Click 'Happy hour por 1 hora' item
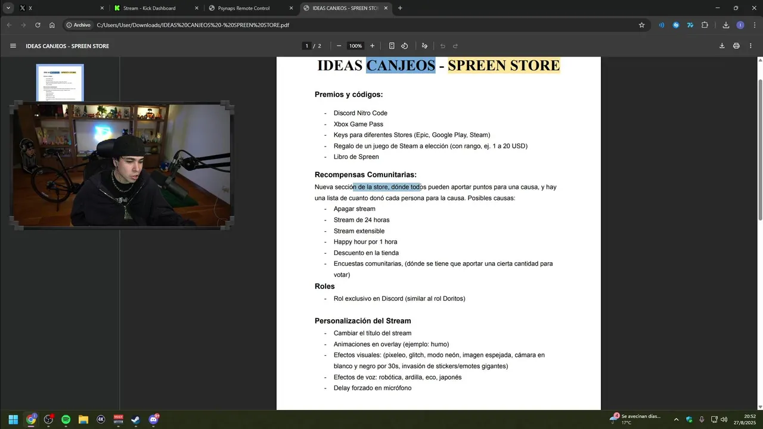This screenshot has height=429, width=763. (365, 242)
